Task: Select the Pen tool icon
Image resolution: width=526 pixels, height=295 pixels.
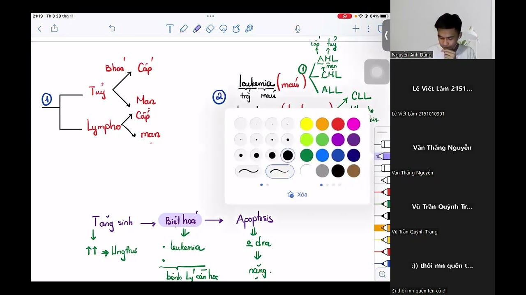Action: [184, 29]
